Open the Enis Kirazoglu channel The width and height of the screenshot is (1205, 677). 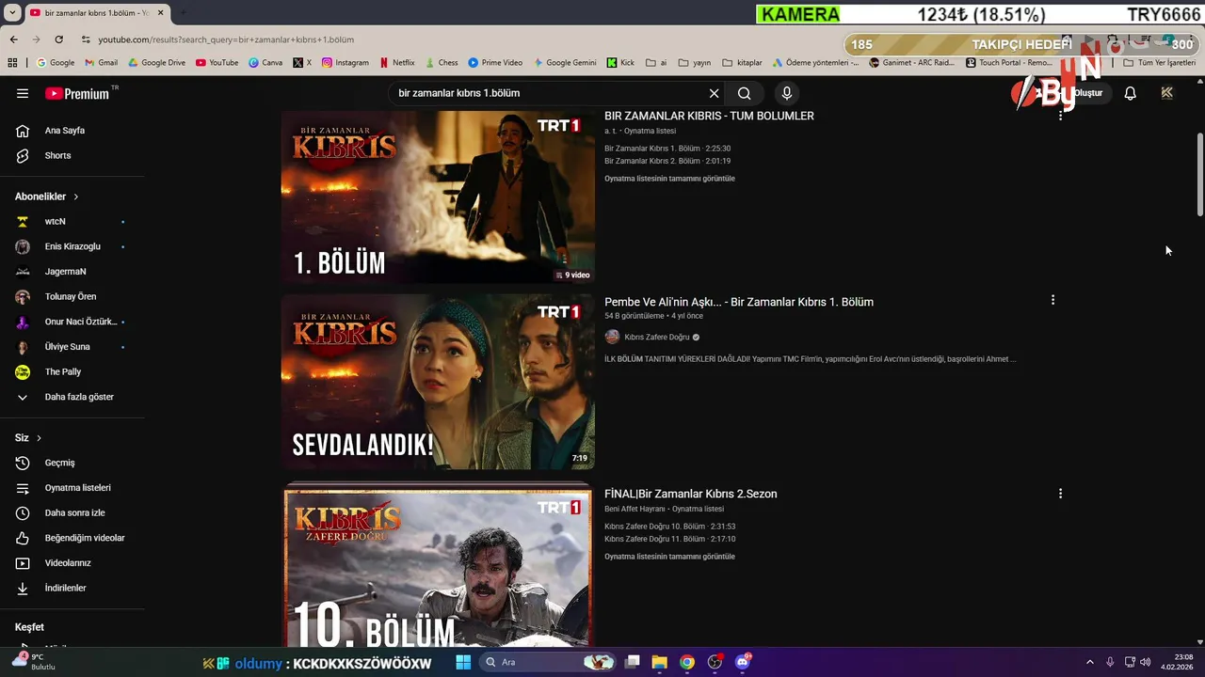pyautogui.click(x=72, y=246)
